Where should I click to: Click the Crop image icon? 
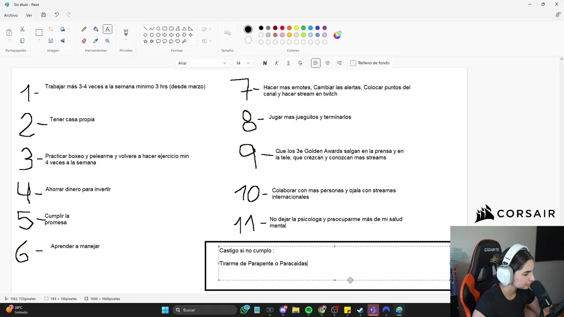(51, 29)
